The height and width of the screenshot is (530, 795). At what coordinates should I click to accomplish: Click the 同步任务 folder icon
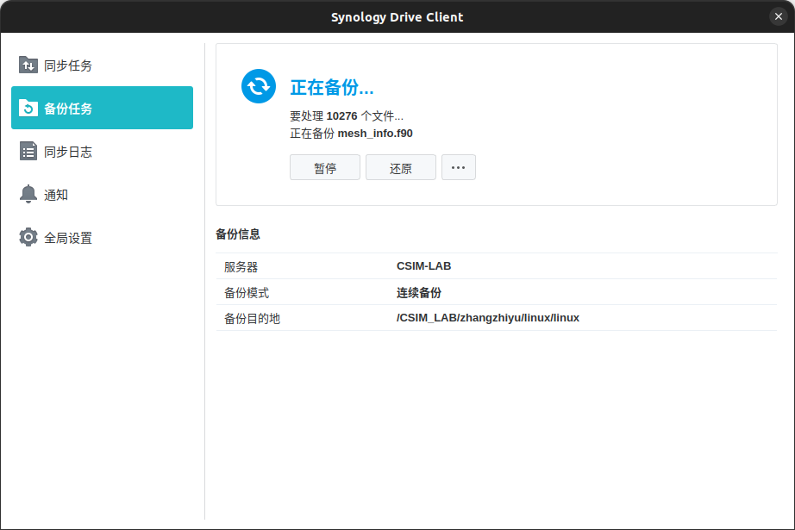click(x=28, y=65)
